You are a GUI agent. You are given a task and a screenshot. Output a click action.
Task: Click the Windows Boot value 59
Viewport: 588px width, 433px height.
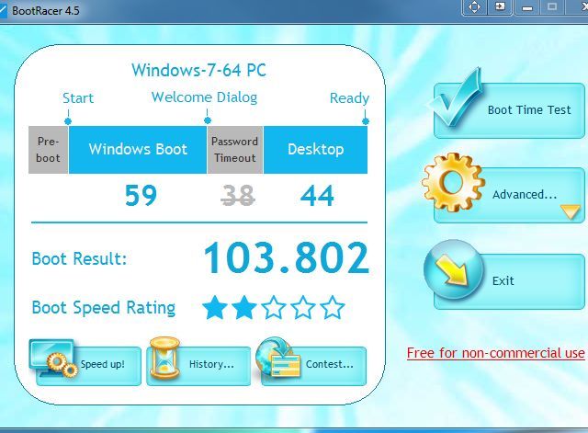click(141, 196)
